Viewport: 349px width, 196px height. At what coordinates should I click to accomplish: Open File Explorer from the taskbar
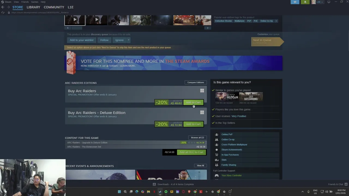click(148, 192)
